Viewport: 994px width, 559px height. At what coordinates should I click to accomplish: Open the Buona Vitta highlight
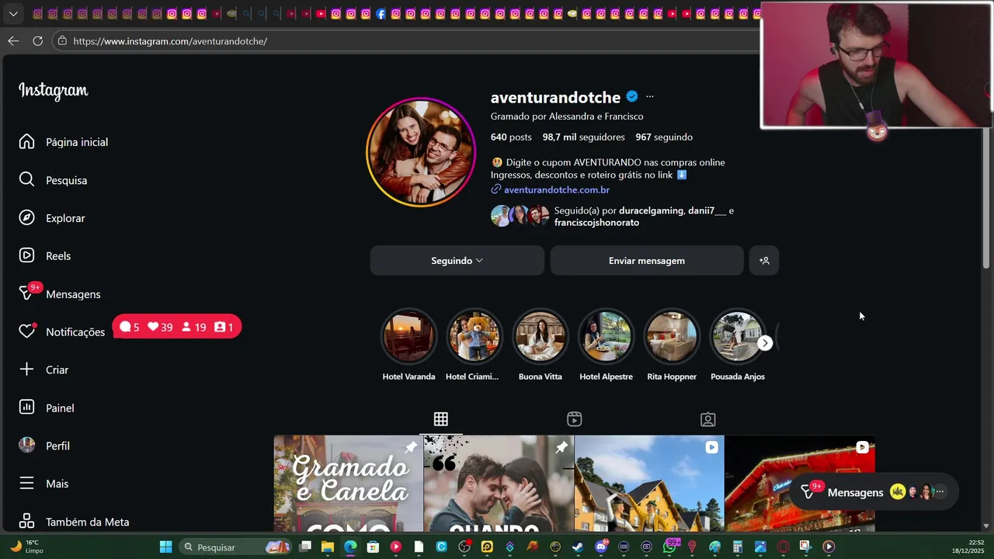[540, 337]
